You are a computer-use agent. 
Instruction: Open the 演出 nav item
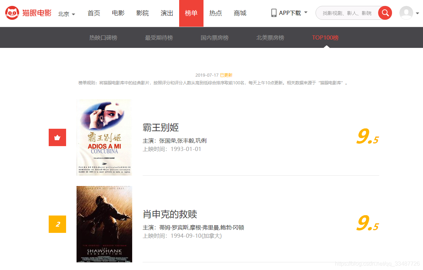click(167, 13)
